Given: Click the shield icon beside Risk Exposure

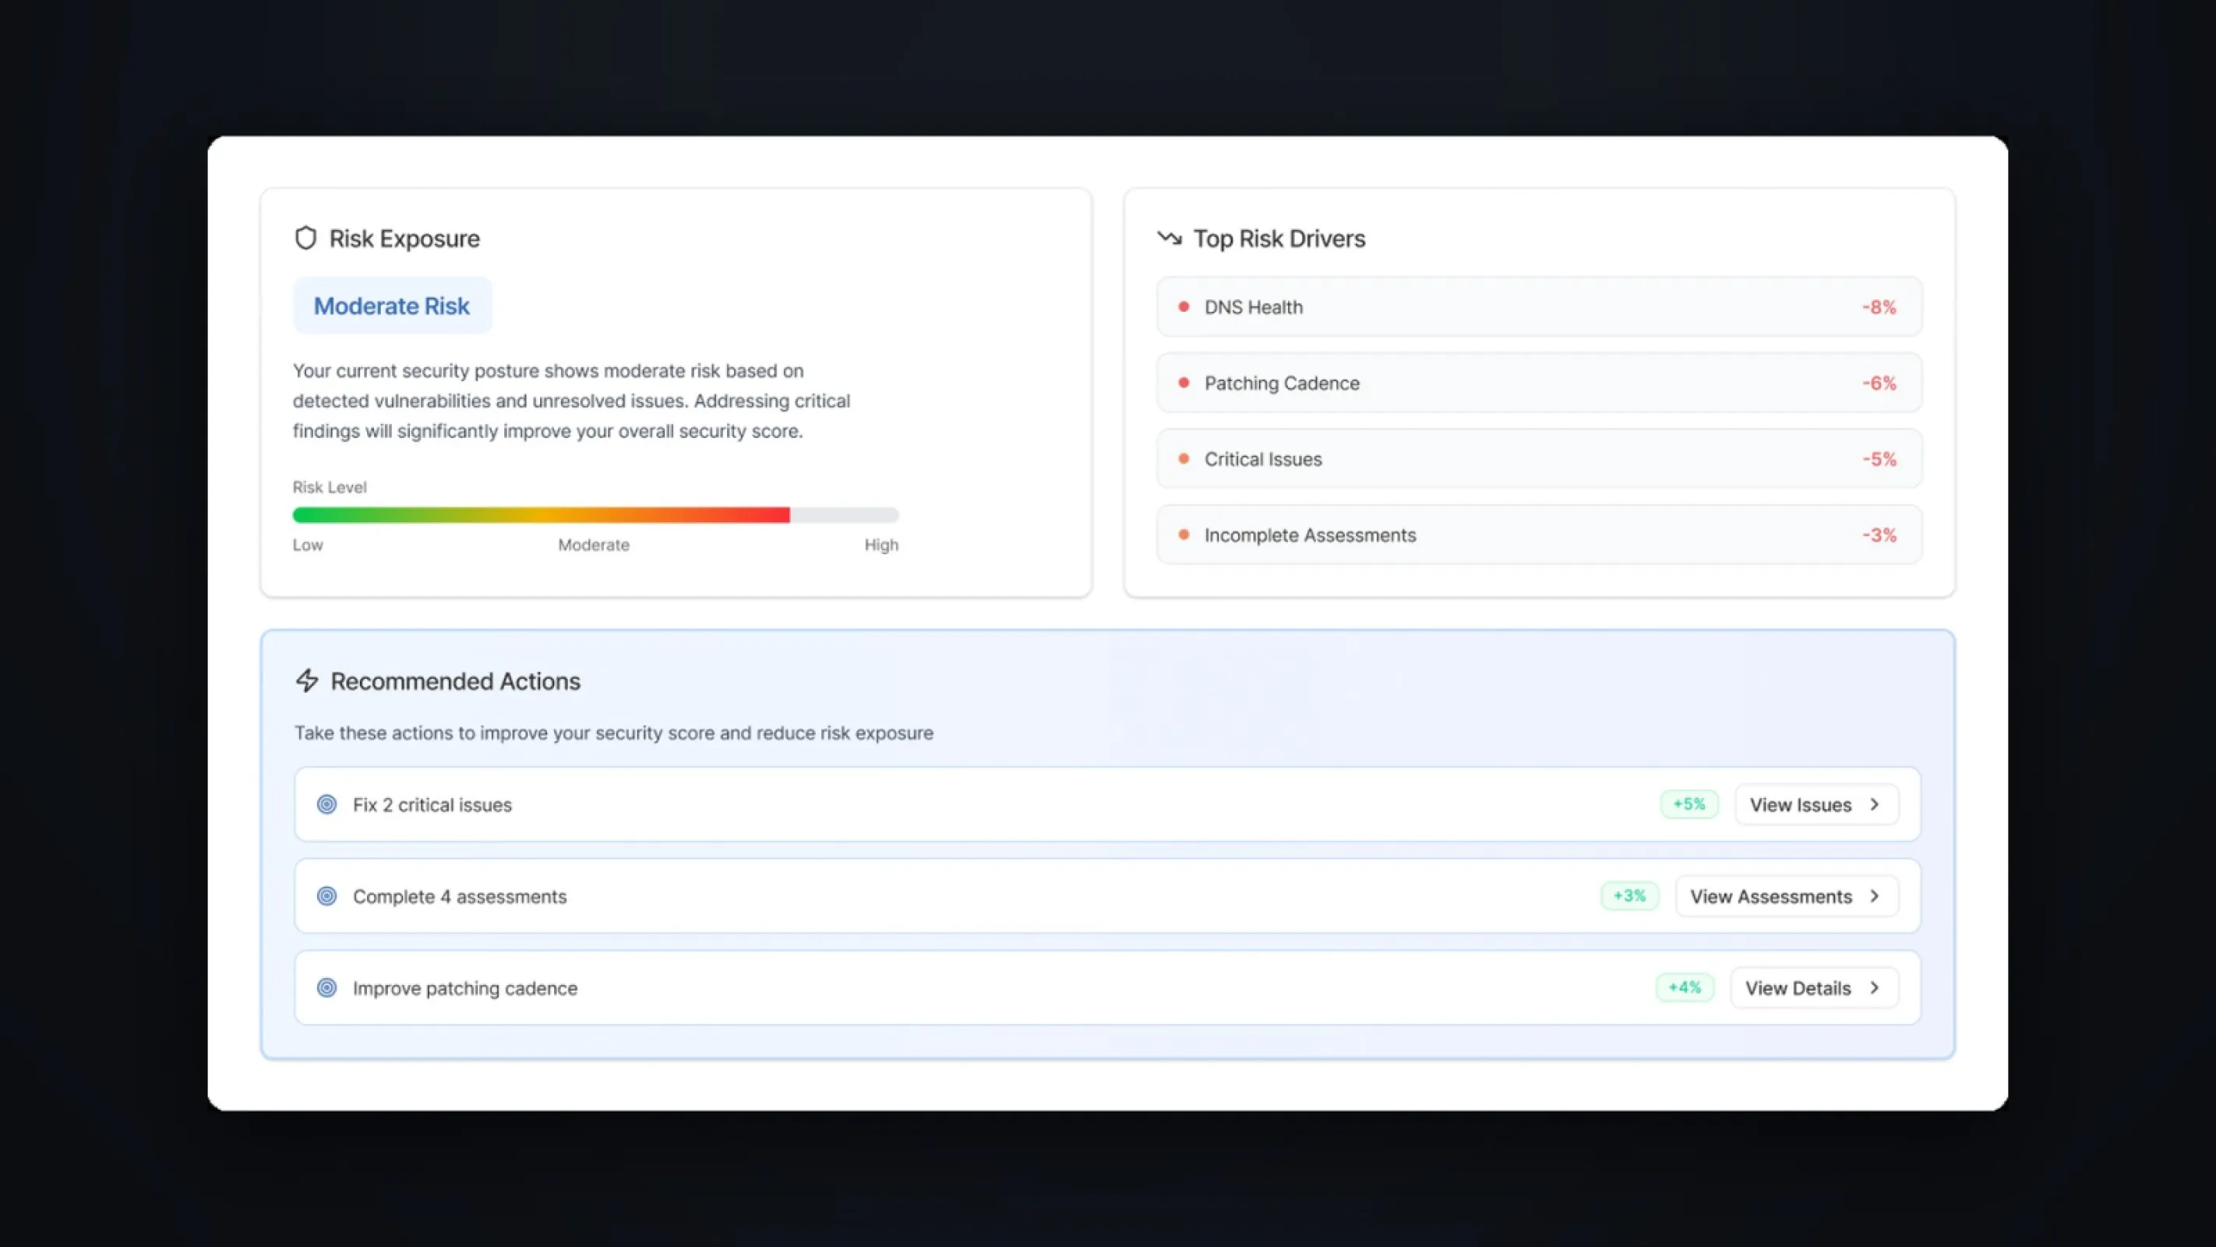Looking at the screenshot, I should 305,238.
